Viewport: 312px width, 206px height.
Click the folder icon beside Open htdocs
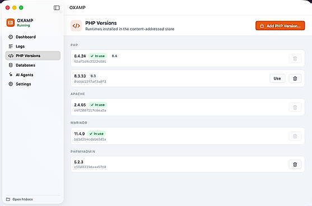click(x=8, y=199)
